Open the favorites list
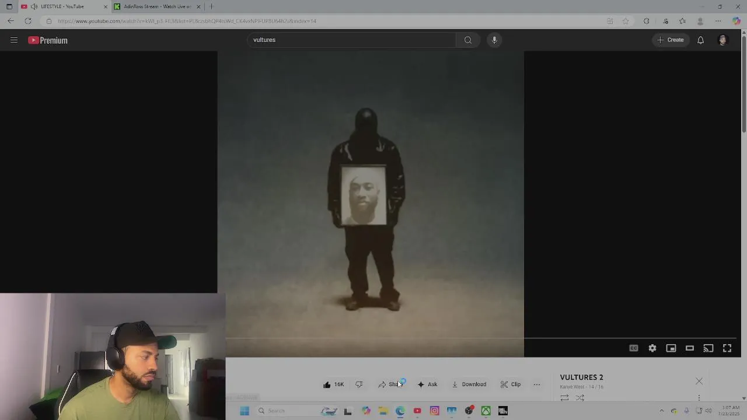747x420 pixels. [x=682, y=21]
